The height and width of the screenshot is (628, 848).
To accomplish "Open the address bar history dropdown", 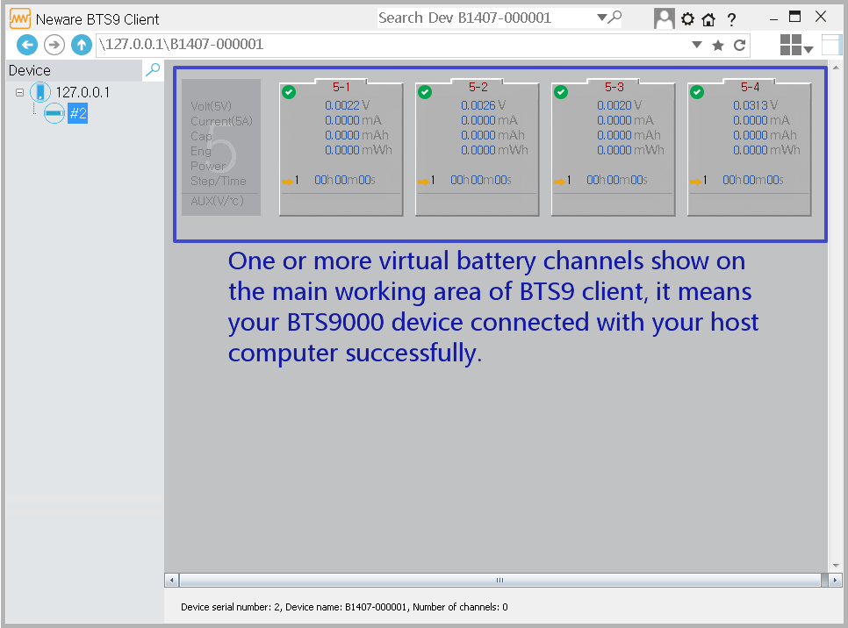I will click(x=697, y=45).
